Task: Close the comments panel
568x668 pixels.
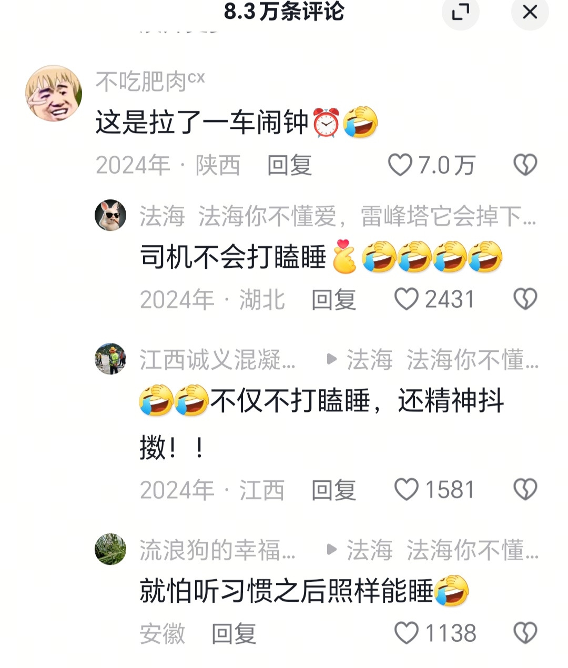Action: click(x=530, y=12)
